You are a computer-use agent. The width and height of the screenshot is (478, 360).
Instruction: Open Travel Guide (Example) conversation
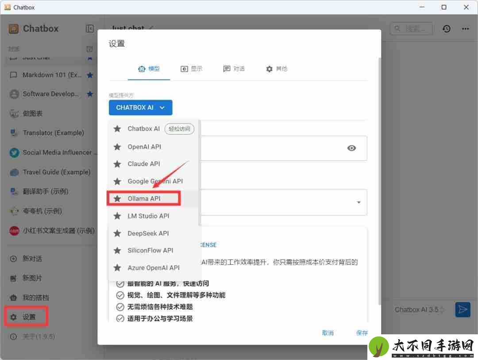tap(50, 172)
